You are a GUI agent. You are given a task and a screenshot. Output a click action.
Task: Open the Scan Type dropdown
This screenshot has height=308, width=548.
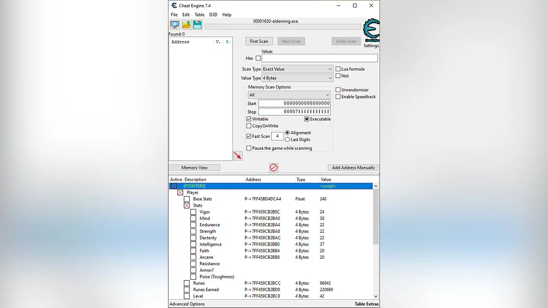point(297,69)
